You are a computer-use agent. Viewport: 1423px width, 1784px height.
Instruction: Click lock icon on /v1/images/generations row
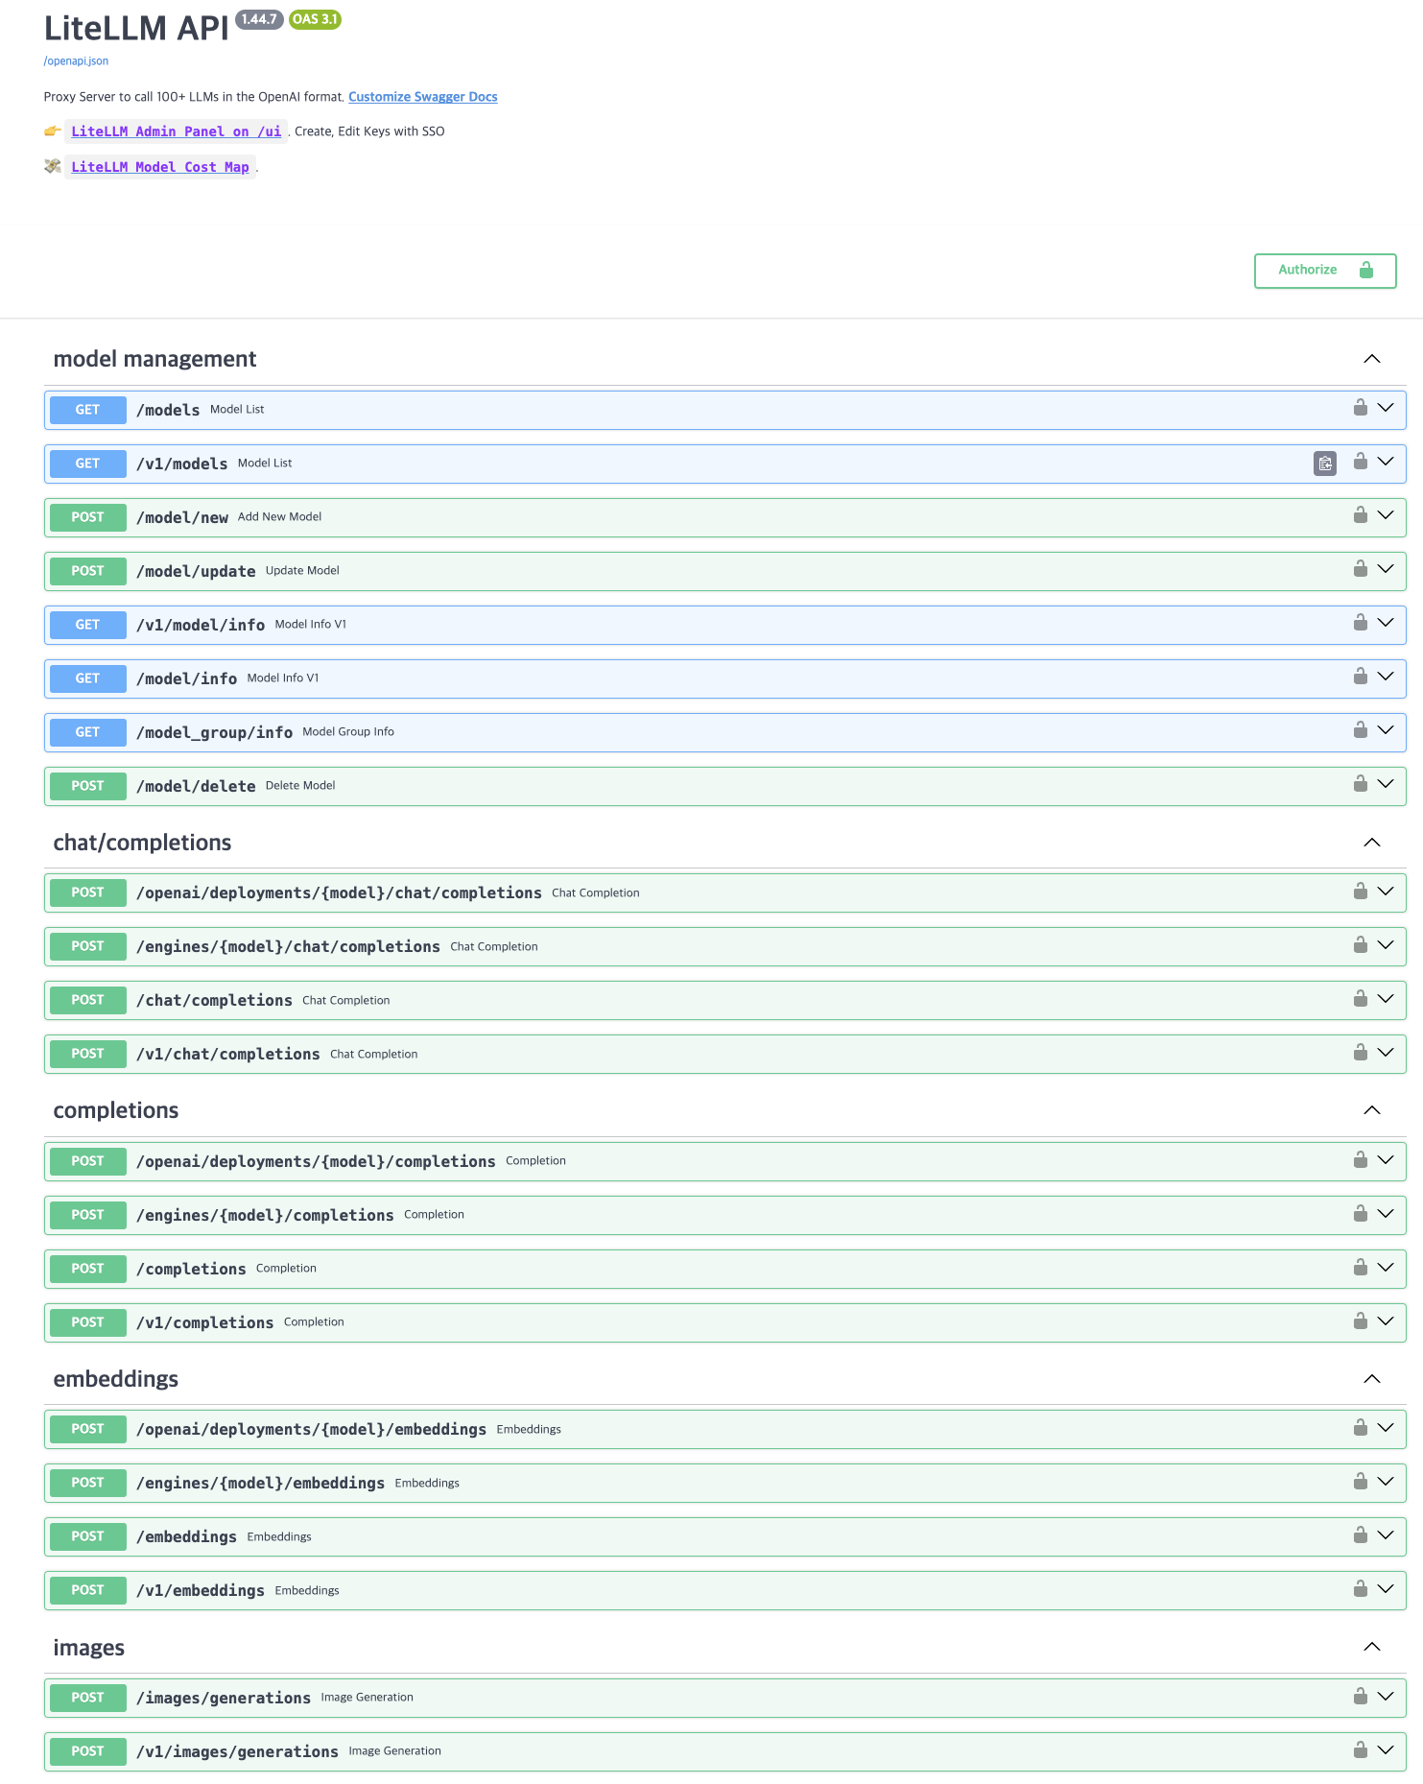[1360, 1750]
